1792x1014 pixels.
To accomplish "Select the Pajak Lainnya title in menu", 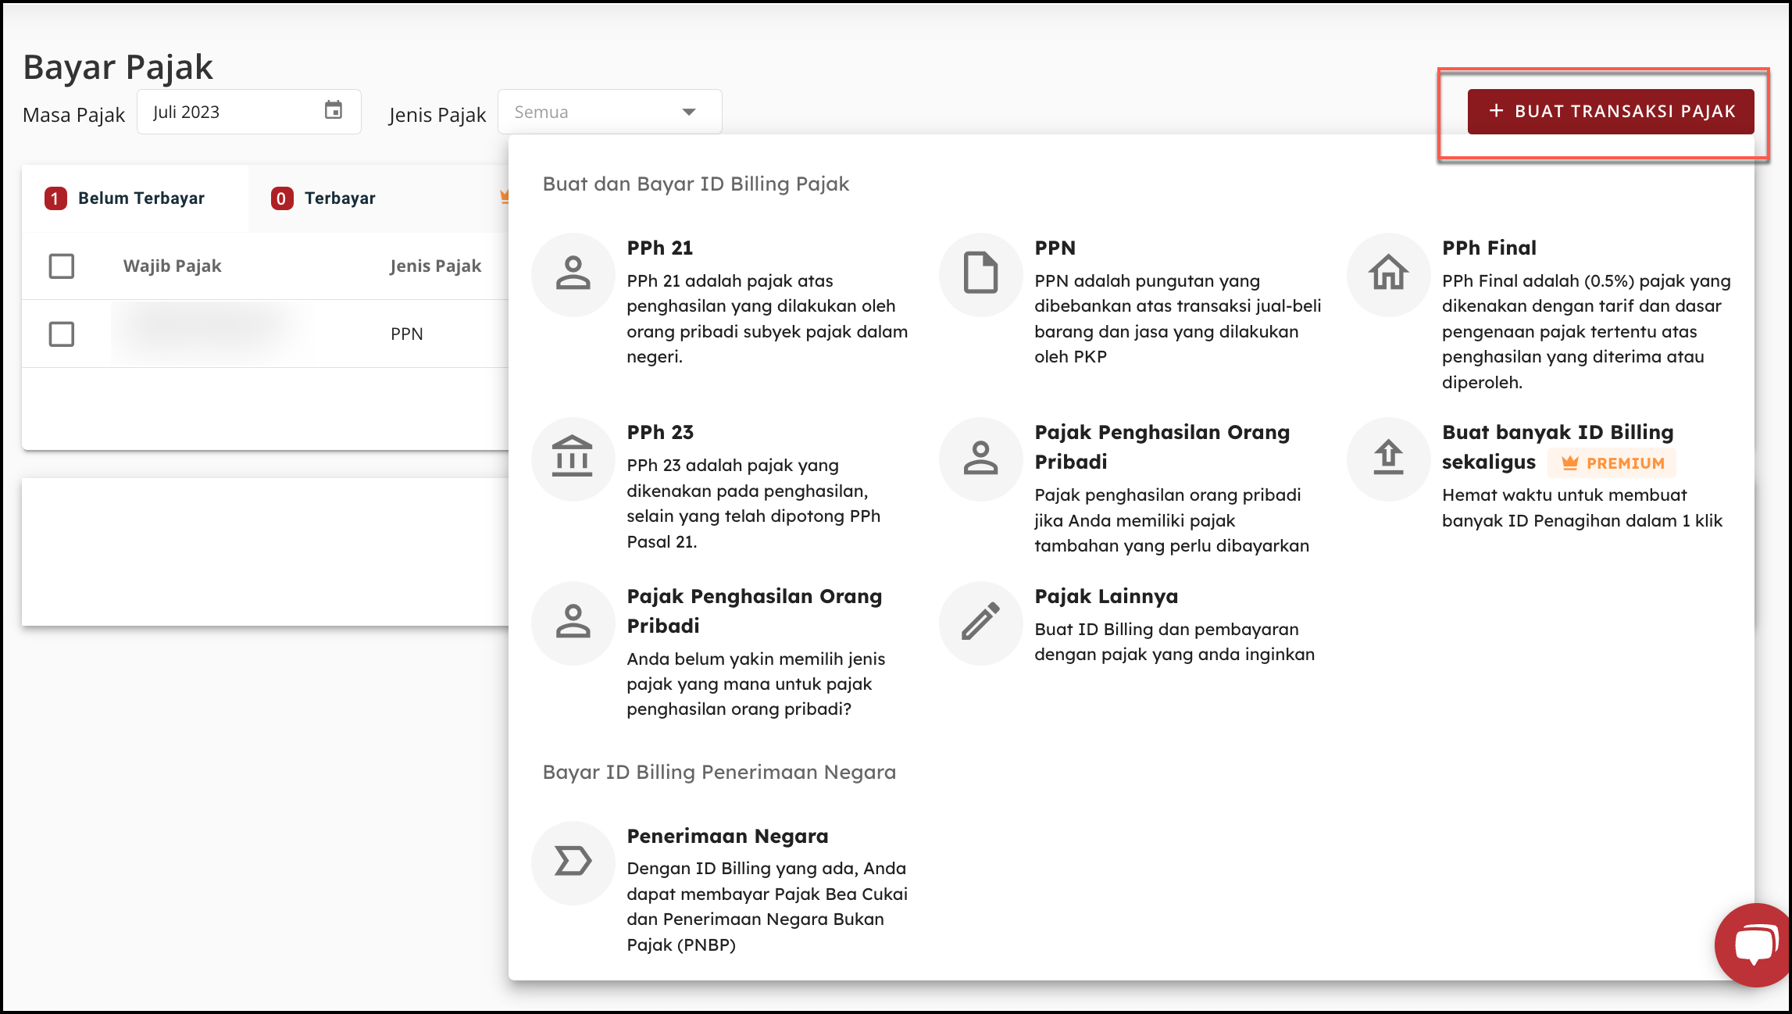I will 1106,596.
